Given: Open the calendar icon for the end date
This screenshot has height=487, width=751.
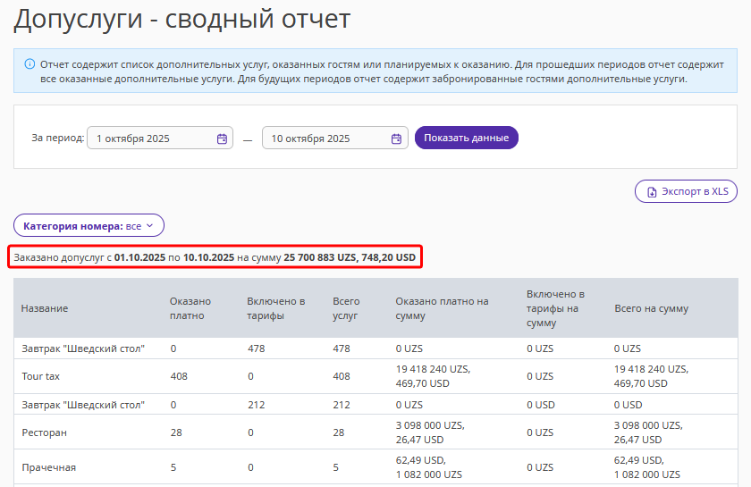Looking at the screenshot, I should pos(396,139).
